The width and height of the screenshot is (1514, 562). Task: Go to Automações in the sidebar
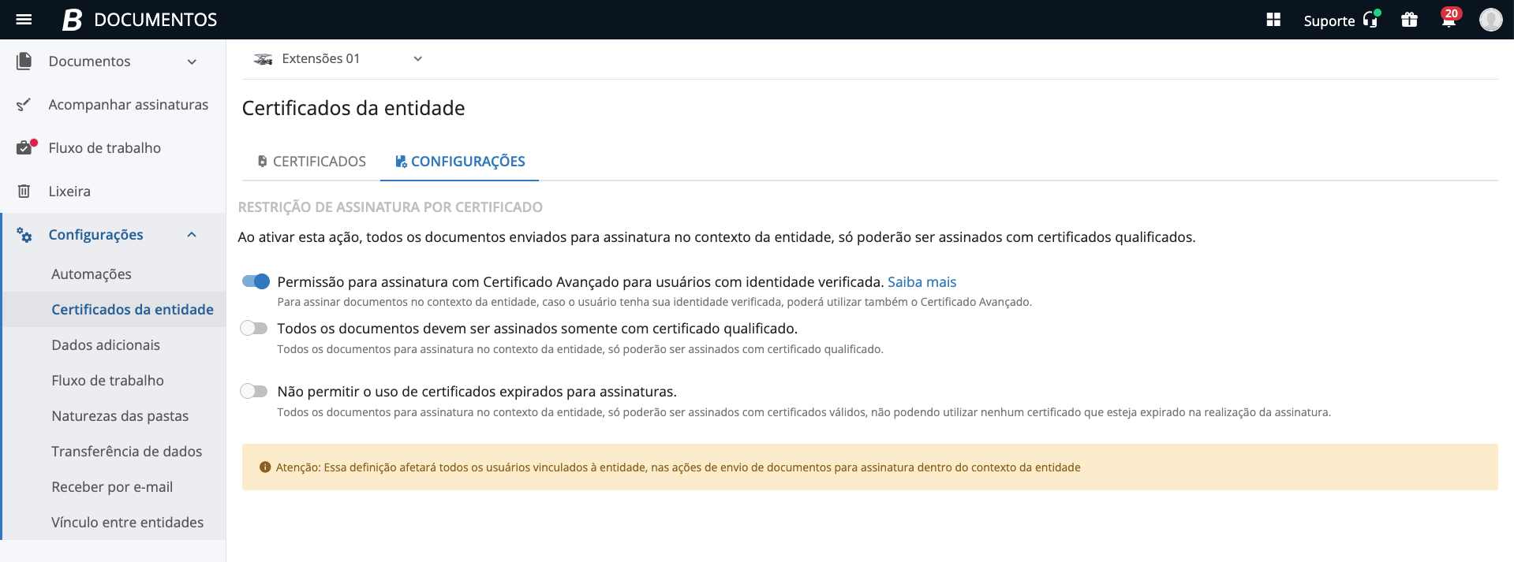click(92, 274)
